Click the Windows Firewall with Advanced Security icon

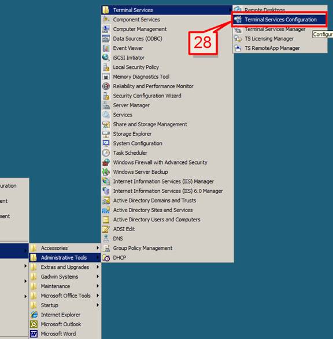pos(106,162)
